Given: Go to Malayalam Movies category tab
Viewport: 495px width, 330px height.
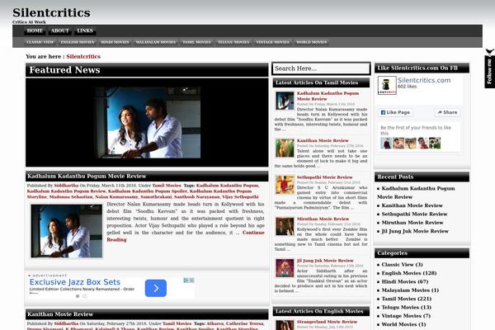Looking at the screenshot, I should point(156,42).
